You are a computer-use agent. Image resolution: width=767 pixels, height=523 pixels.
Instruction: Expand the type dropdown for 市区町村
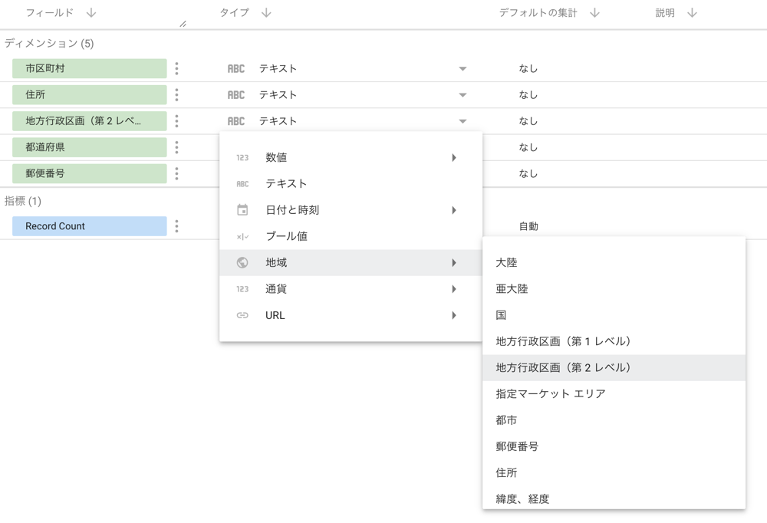pyautogui.click(x=463, y=69)
